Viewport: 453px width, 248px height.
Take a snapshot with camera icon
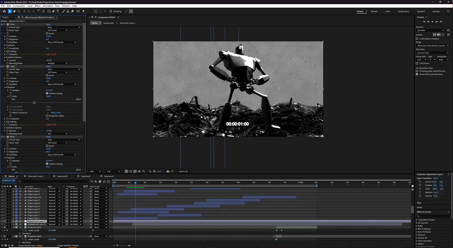click(168, 171)
